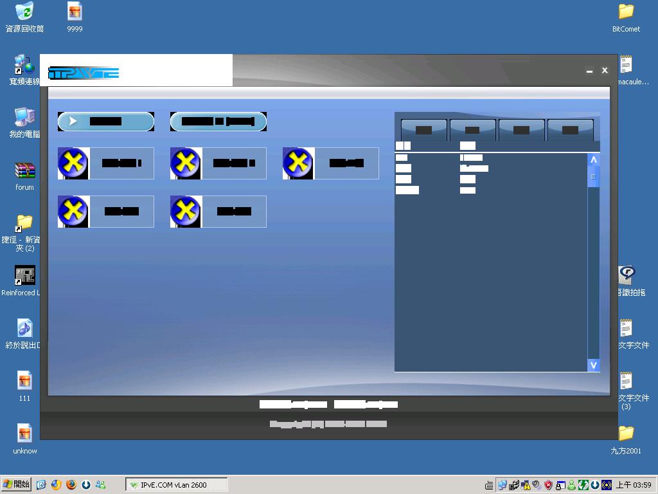Click the blue download arrow tray icon
The height and width of the screenshot is (494, 658).
[594, 485]
